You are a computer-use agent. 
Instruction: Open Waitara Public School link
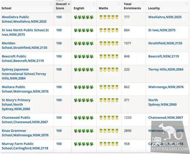(25, 89)
